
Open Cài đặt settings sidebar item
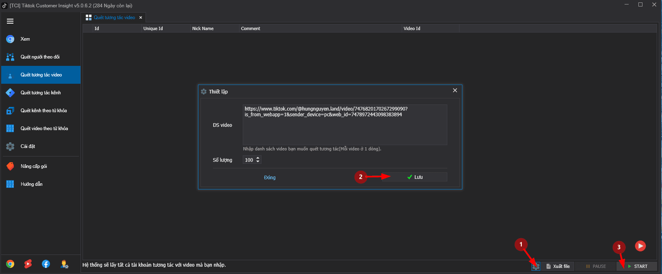coord(41,146)
